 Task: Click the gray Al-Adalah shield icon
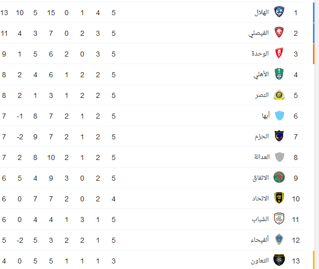tap(279, 157)
